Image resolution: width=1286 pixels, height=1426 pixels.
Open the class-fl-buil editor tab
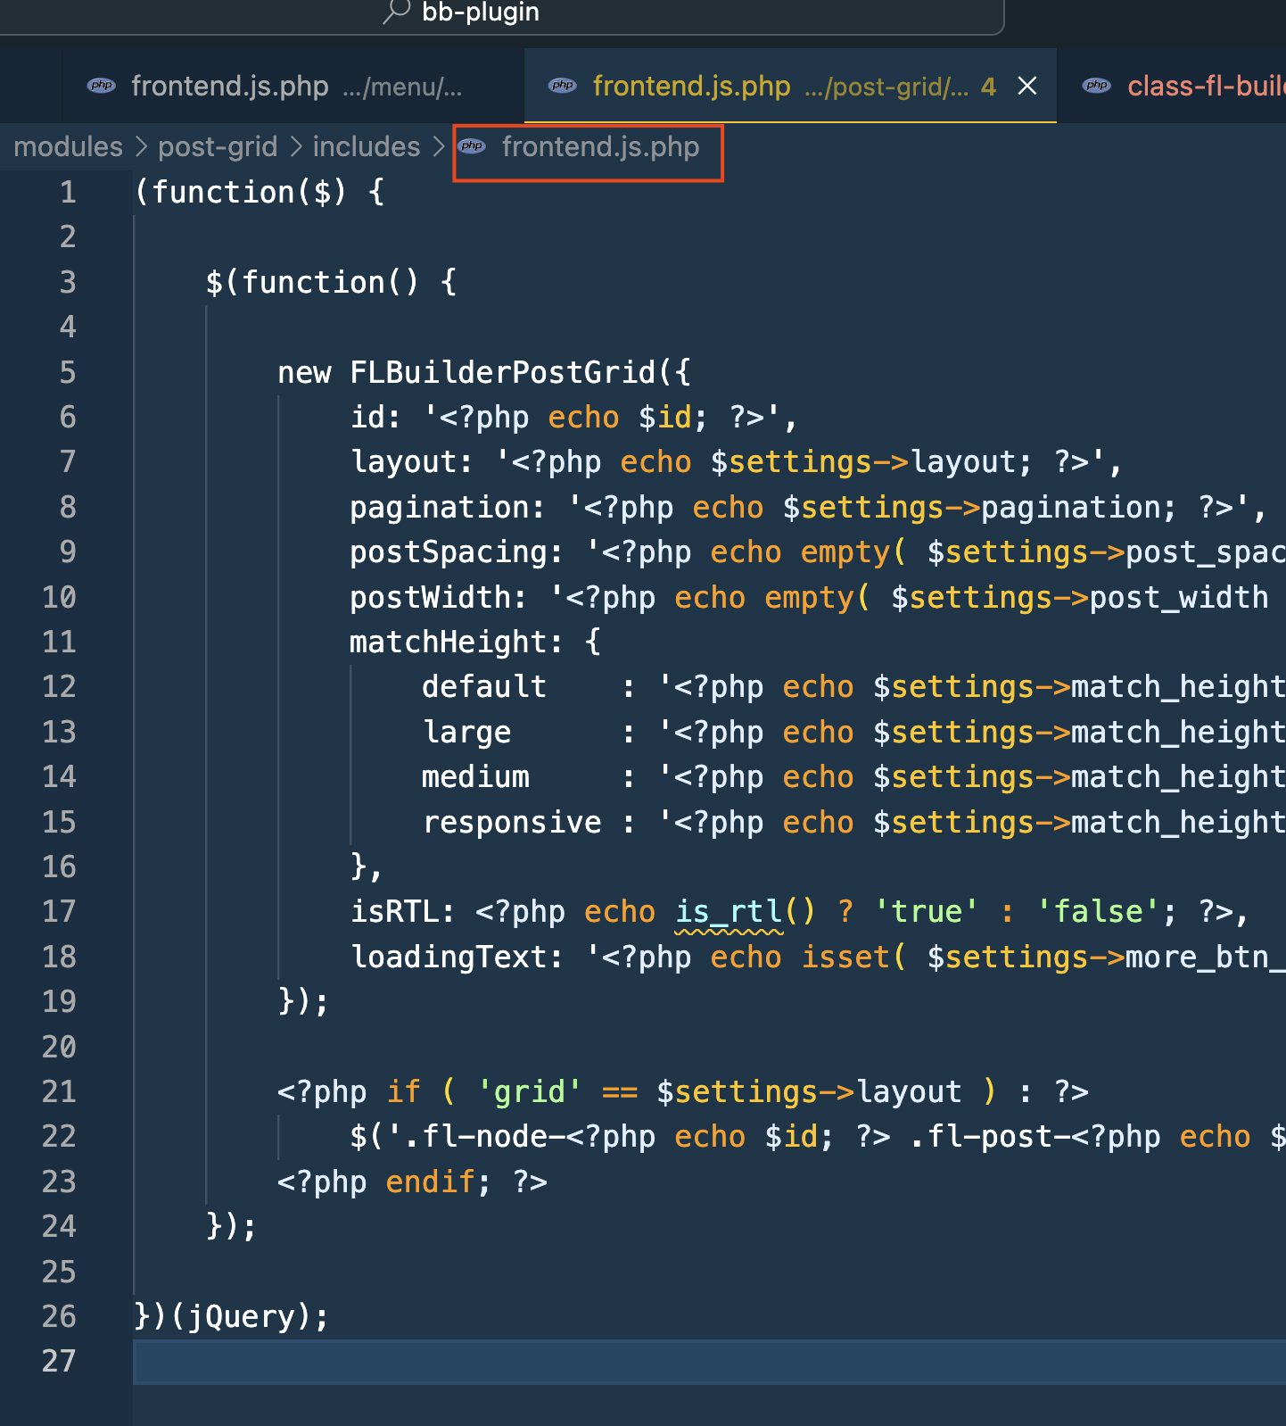1204,87
